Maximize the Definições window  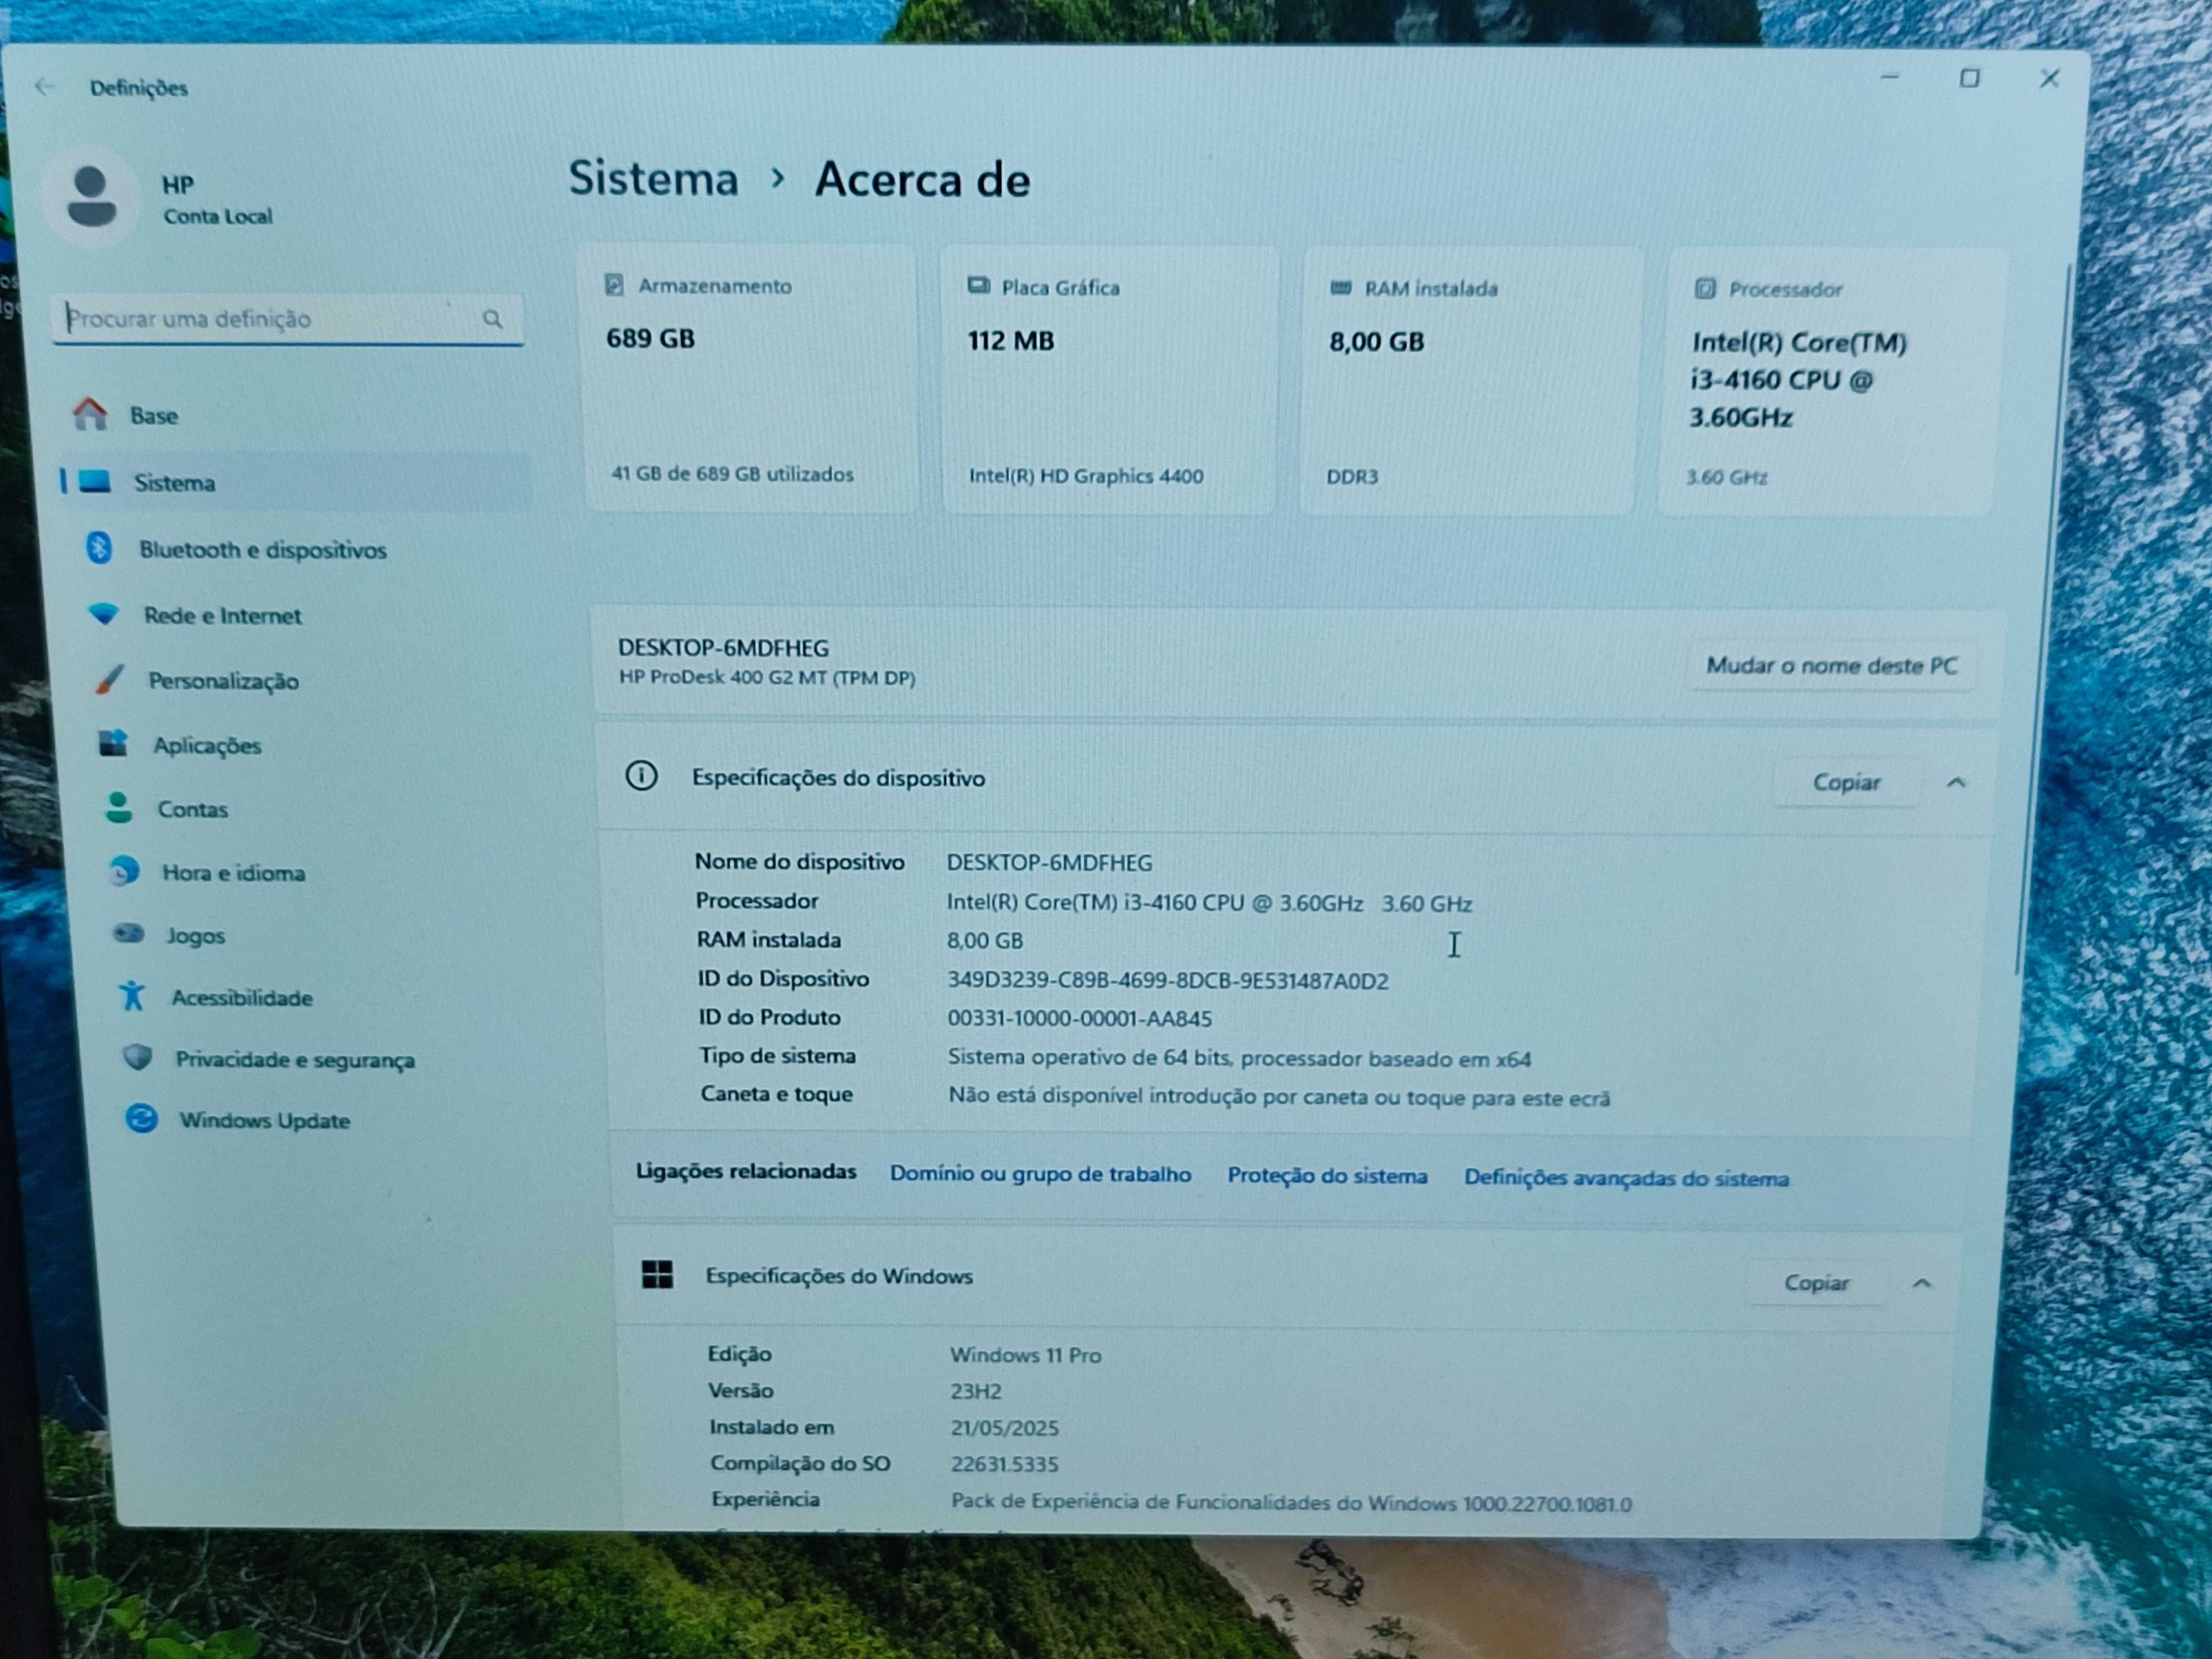(x=1969, y=78)
